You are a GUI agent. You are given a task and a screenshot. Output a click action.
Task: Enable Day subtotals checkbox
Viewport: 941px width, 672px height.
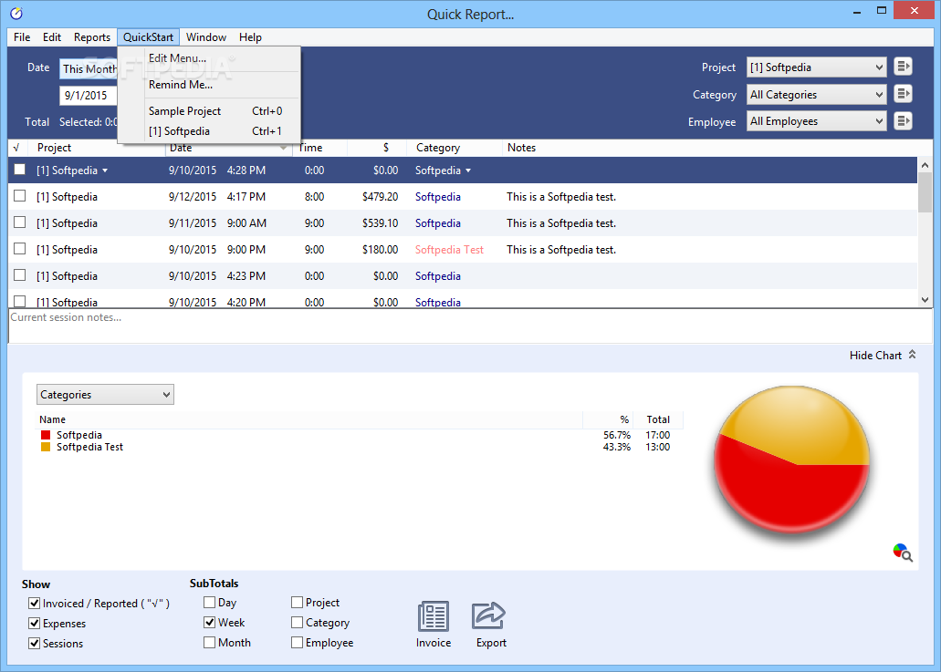(x=209, y=603)
